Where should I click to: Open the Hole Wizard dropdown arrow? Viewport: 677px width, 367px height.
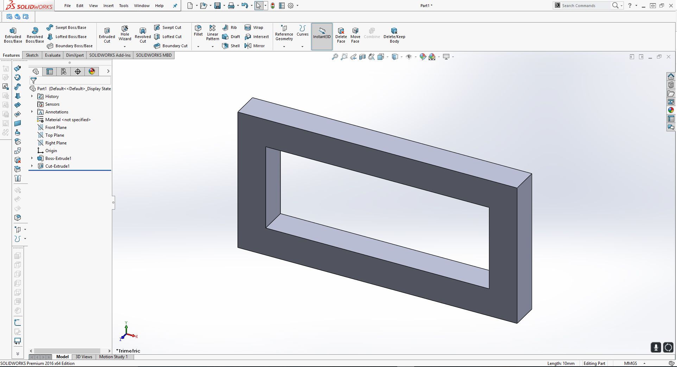[x=125, y=46]
